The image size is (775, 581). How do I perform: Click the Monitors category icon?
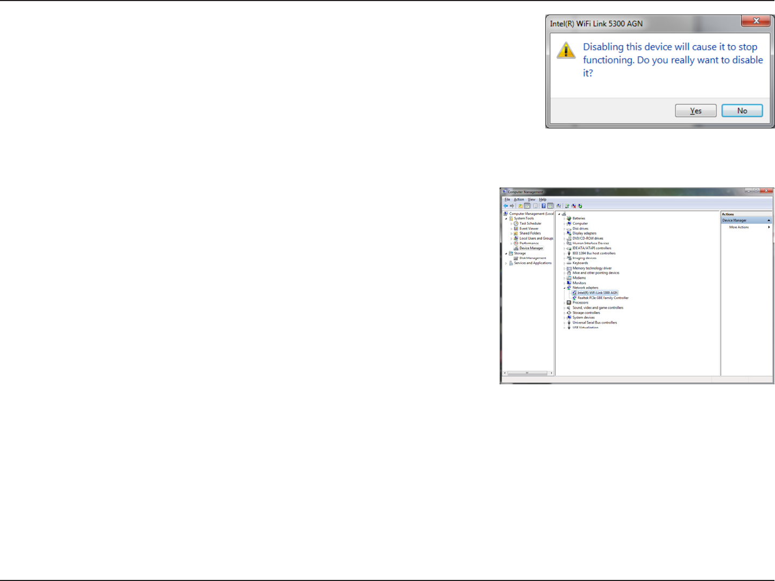click(x=569, y=283)
